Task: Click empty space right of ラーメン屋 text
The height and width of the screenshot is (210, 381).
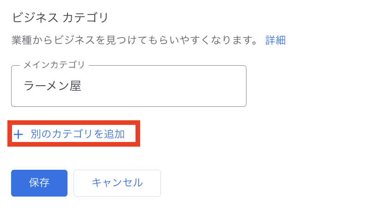Action: click(176, 86)
